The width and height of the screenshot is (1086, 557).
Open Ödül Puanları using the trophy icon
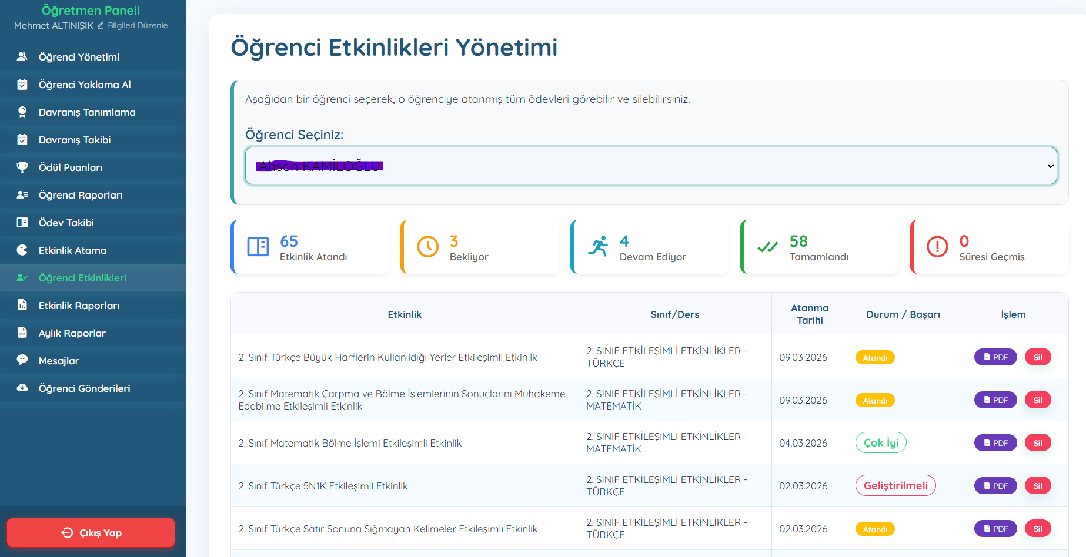pyautogui.click(x=22, y=167)
